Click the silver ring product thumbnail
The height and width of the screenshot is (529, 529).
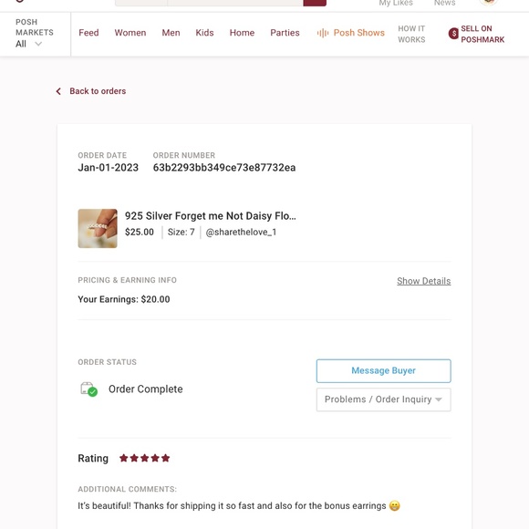pos(98,228)
